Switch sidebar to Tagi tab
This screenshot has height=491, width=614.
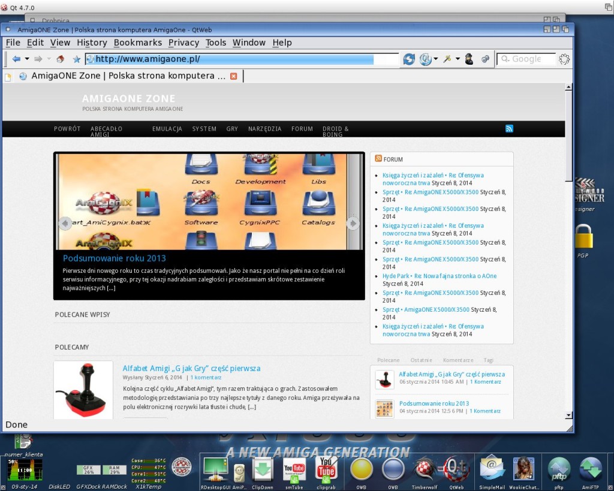(x=488, y=360)
